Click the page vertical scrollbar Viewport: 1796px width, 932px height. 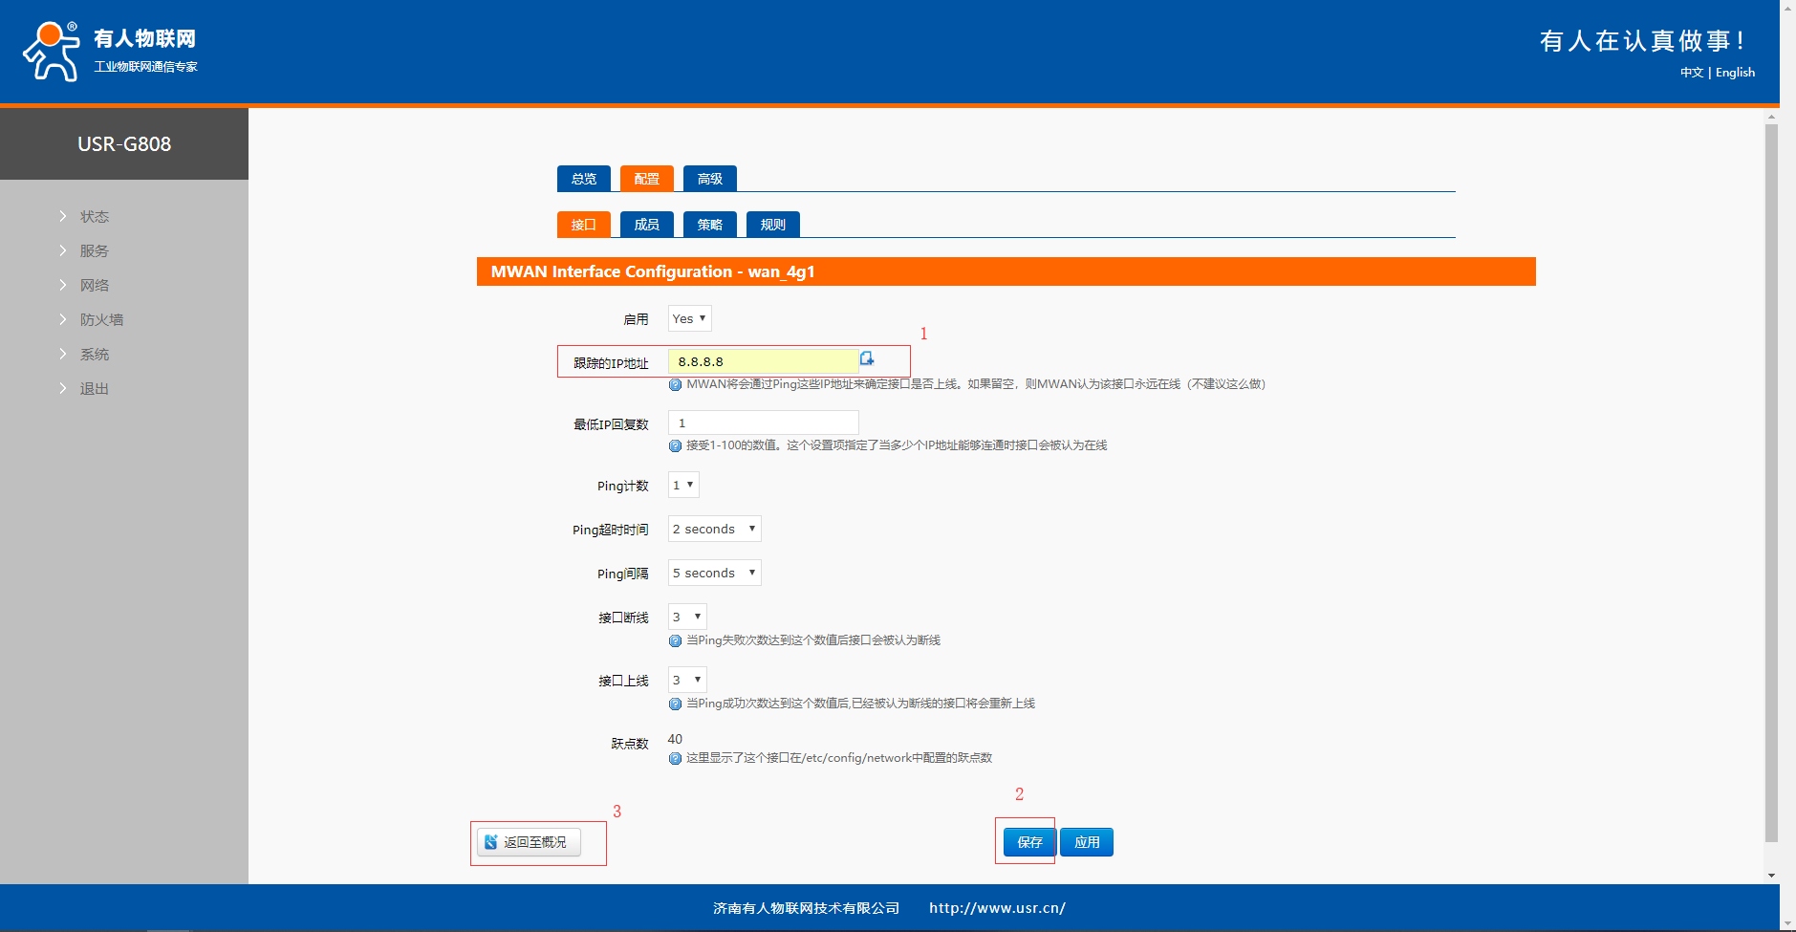click(1771, 478)
